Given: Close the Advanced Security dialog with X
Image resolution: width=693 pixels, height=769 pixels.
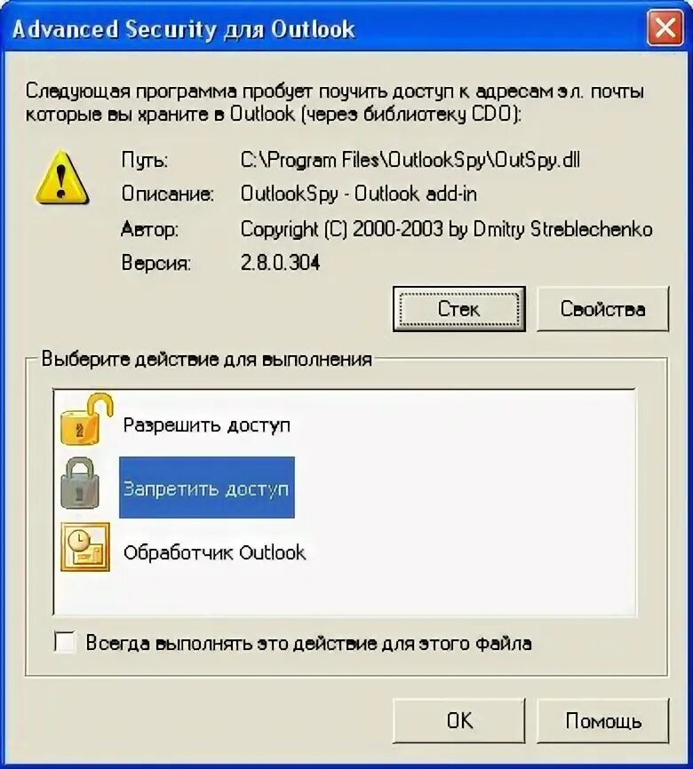Looking at the screenshot, I should [x=665, y=28].
